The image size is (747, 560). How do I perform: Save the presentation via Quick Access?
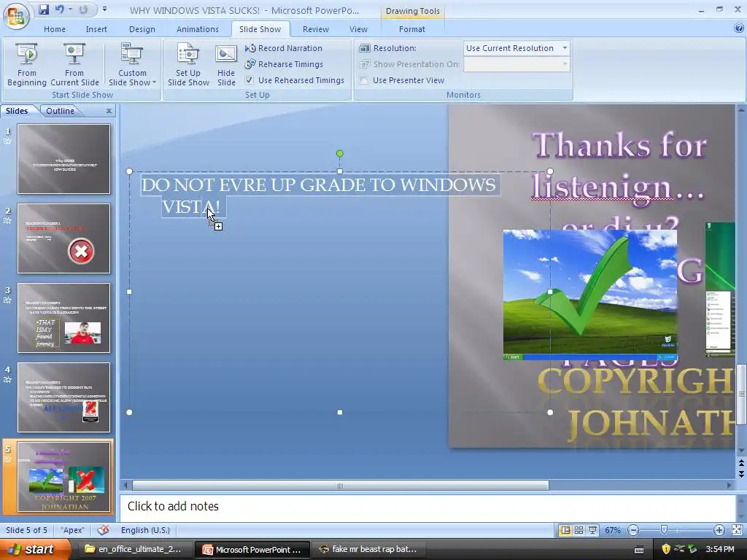[44, 9]
